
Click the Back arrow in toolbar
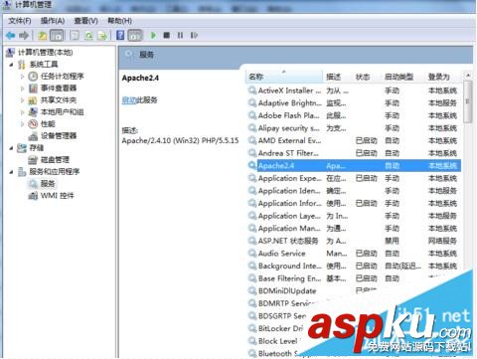[x=11, y=35]
